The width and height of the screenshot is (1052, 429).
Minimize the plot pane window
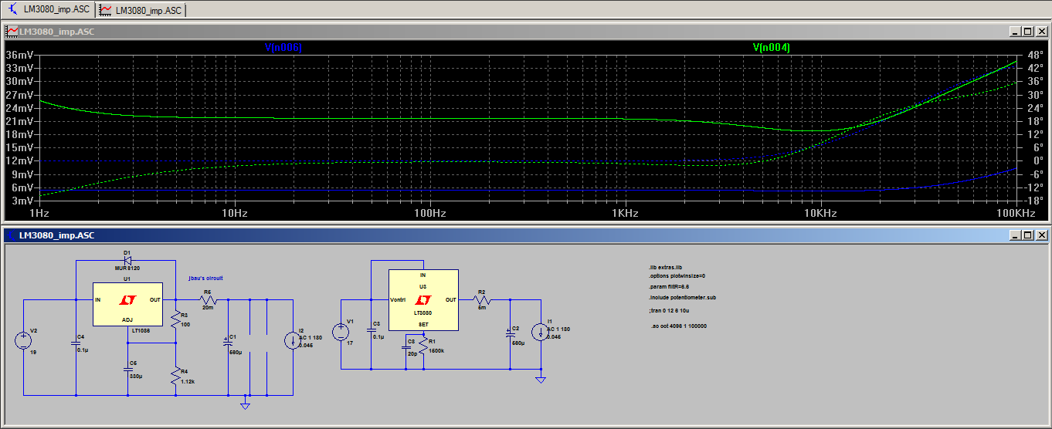1014,32
